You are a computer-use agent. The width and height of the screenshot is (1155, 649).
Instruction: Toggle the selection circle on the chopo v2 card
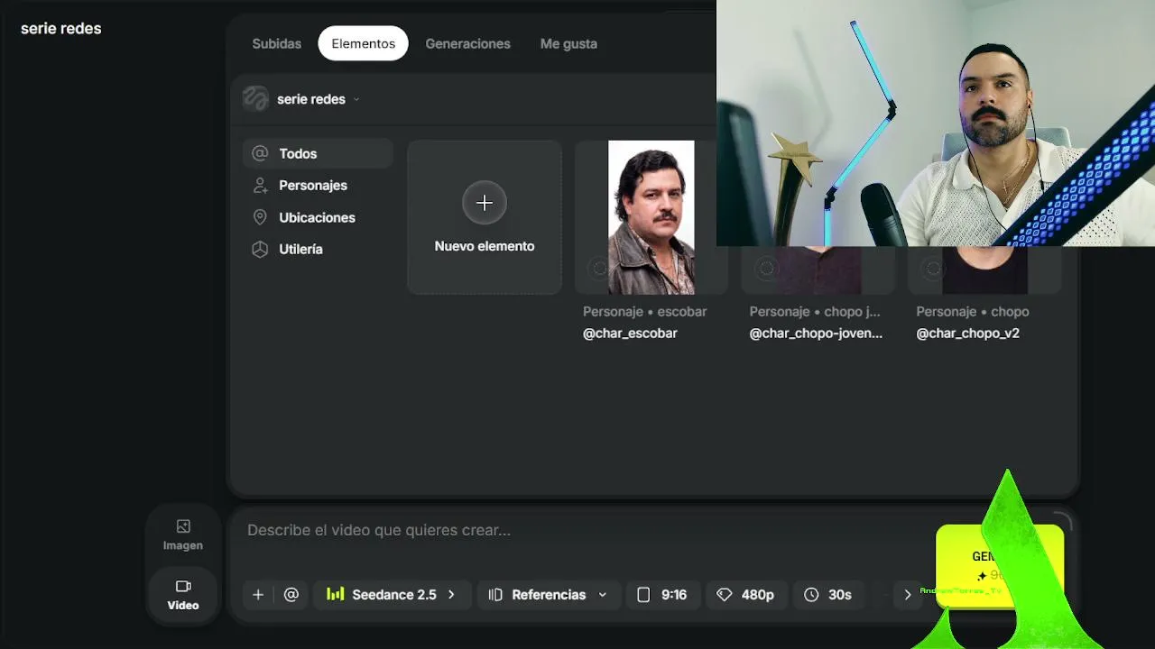pyautogui.click(x=933, y=269)
